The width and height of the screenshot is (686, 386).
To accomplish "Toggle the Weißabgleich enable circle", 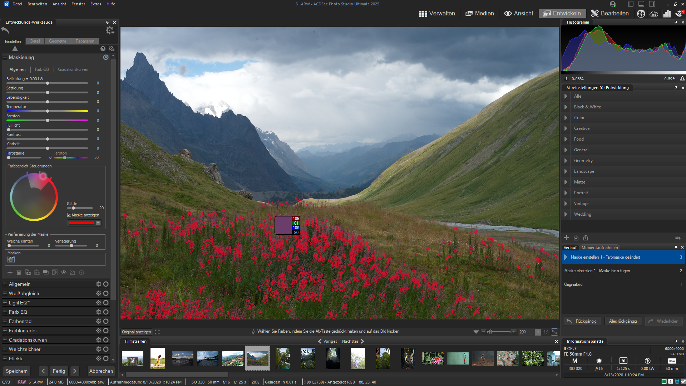I will [x=106, y=293].
